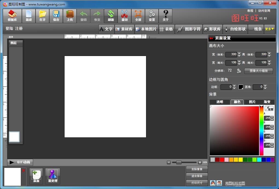Play the GIF animation (GIF动画)
The image size is (279, 189).
(x=20, y=162)
